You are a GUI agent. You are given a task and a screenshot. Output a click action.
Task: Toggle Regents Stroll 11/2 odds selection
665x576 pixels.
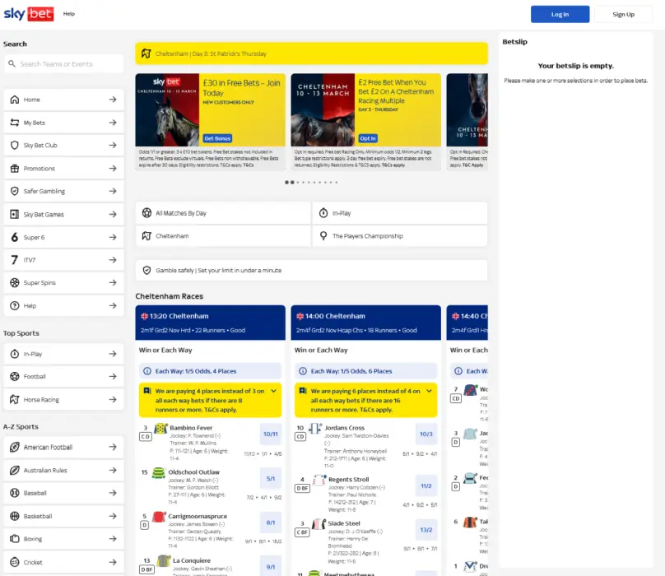[x=427, y=485]
